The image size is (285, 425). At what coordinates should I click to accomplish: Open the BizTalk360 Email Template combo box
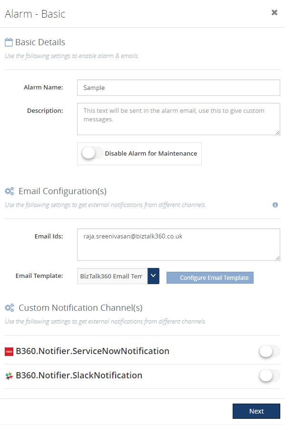point(118,276)
